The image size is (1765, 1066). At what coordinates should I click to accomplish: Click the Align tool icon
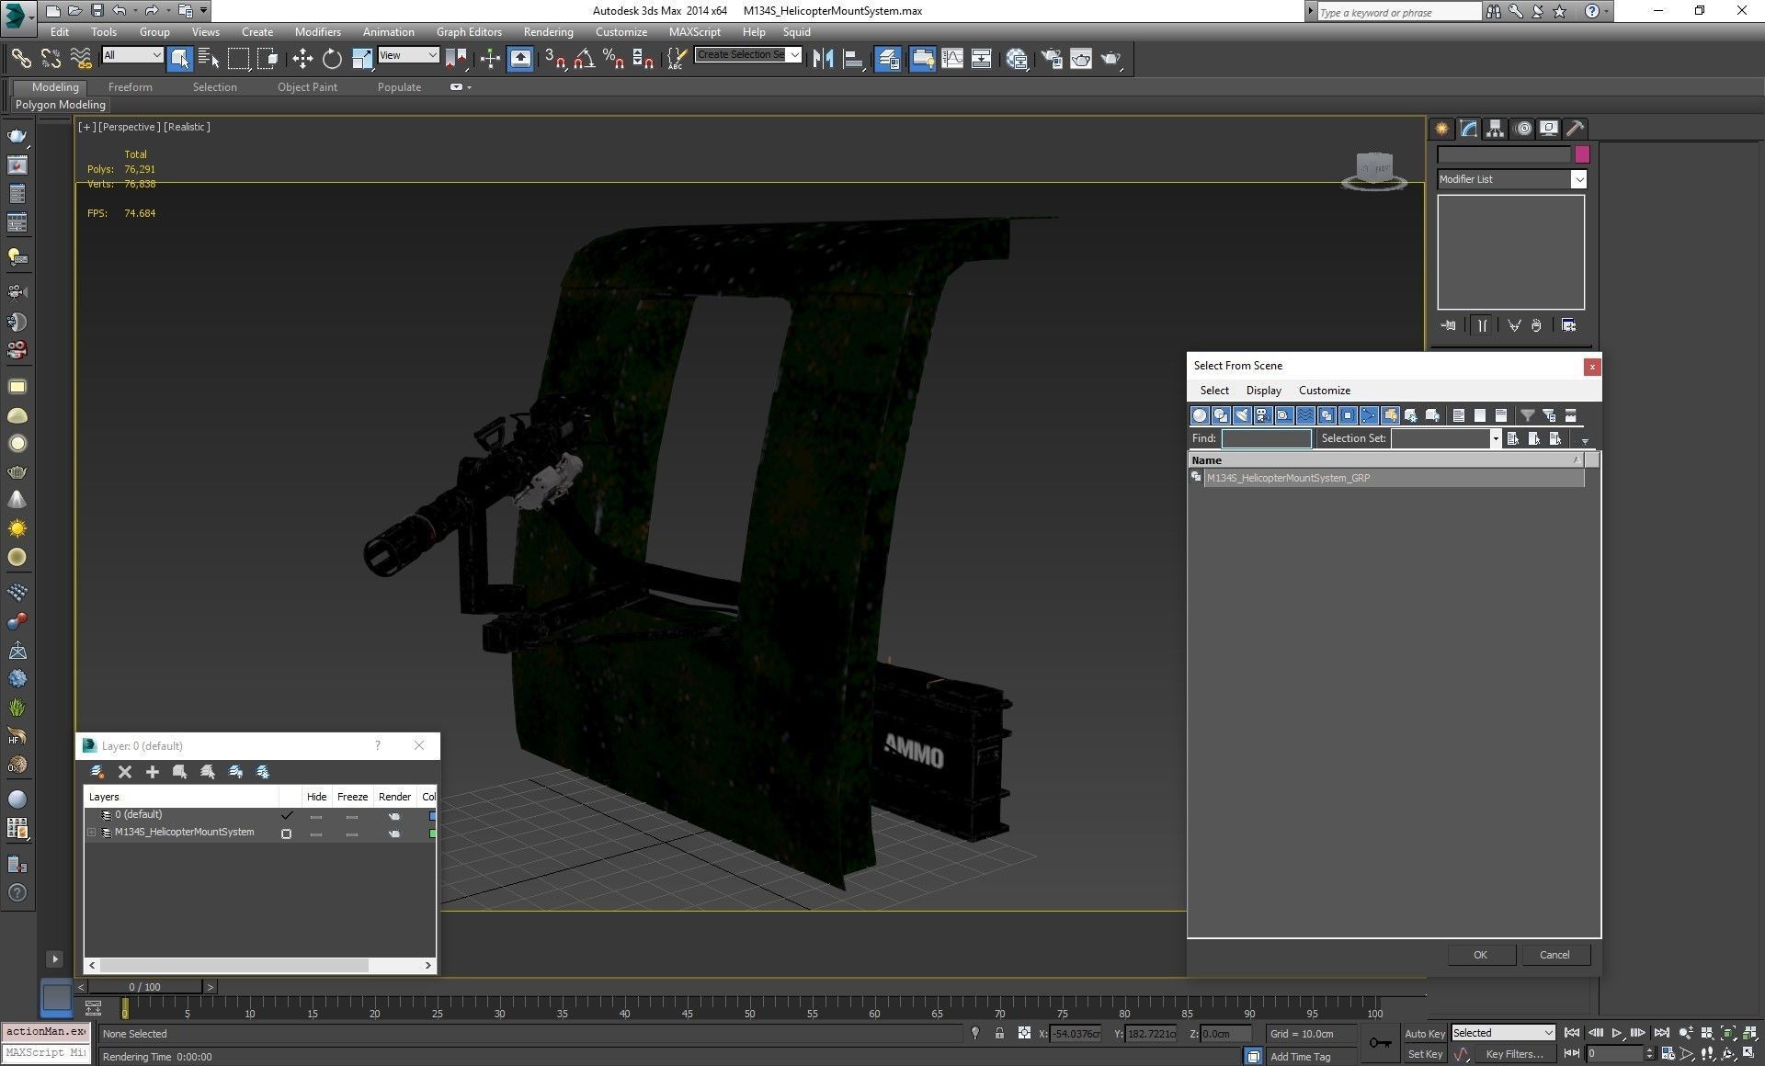853,59
